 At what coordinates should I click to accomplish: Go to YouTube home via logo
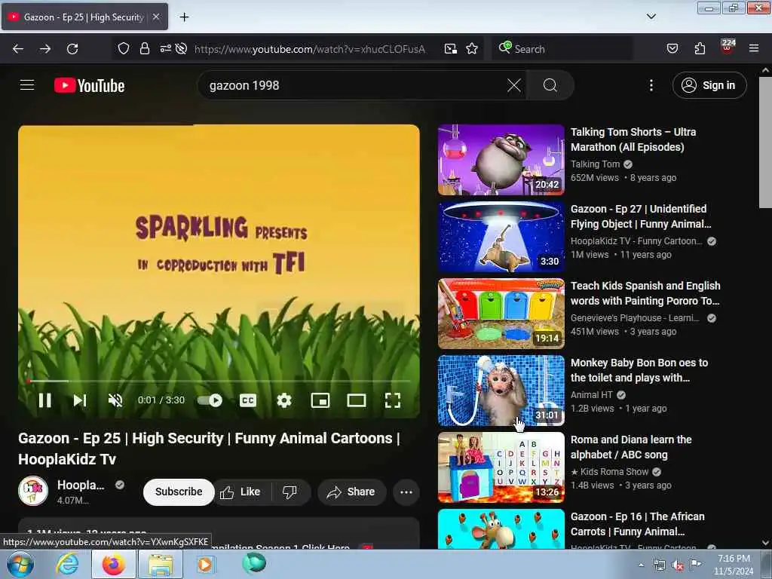(90, 85)
